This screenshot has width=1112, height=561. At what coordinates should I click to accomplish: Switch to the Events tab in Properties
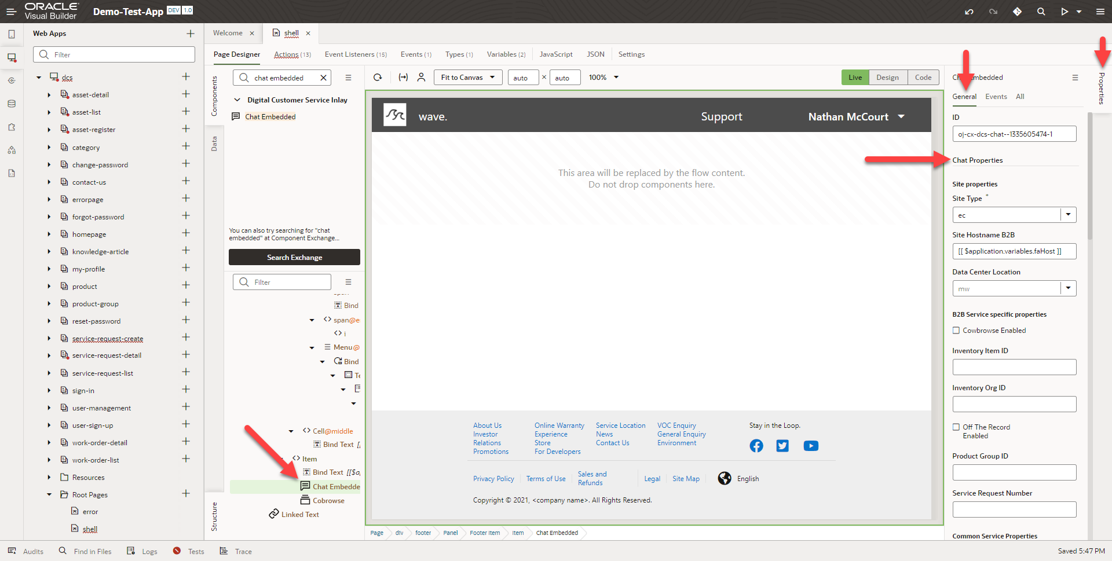996,97
